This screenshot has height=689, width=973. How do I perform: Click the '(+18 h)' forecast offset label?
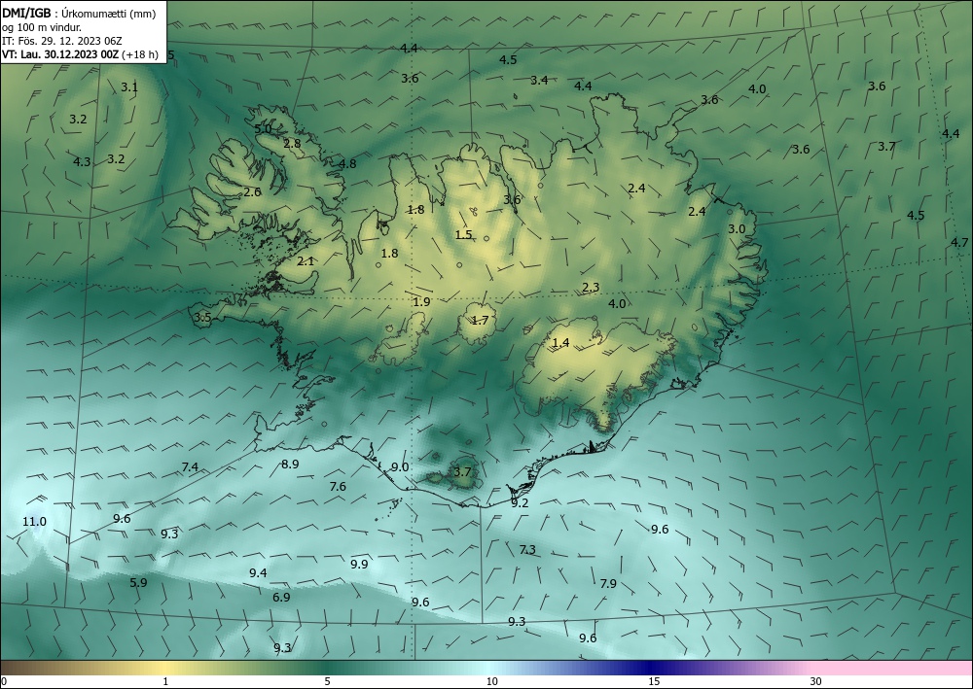pos(139,54)
